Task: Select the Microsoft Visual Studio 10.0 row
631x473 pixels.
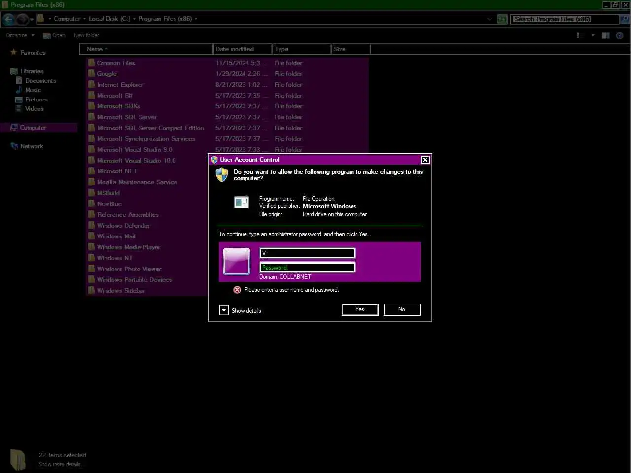Action: click(147, 161)
